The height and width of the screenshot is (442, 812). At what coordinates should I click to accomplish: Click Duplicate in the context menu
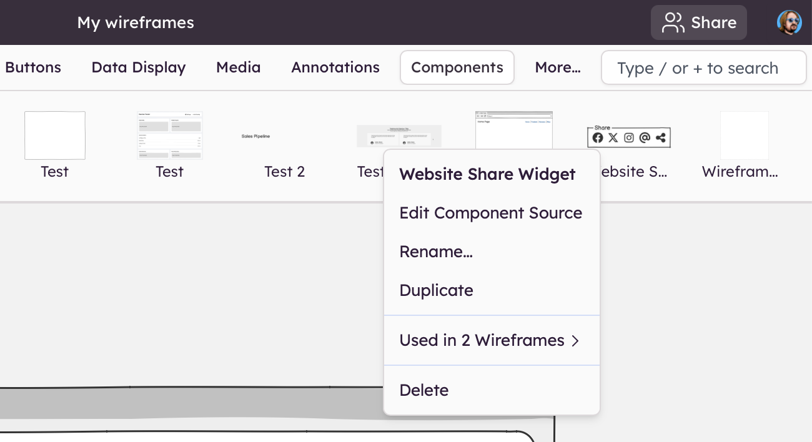[x=436, y=290]
